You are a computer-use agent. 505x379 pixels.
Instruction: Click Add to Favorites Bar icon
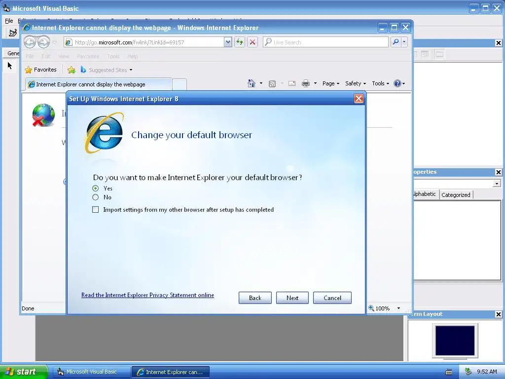(72, 70)
